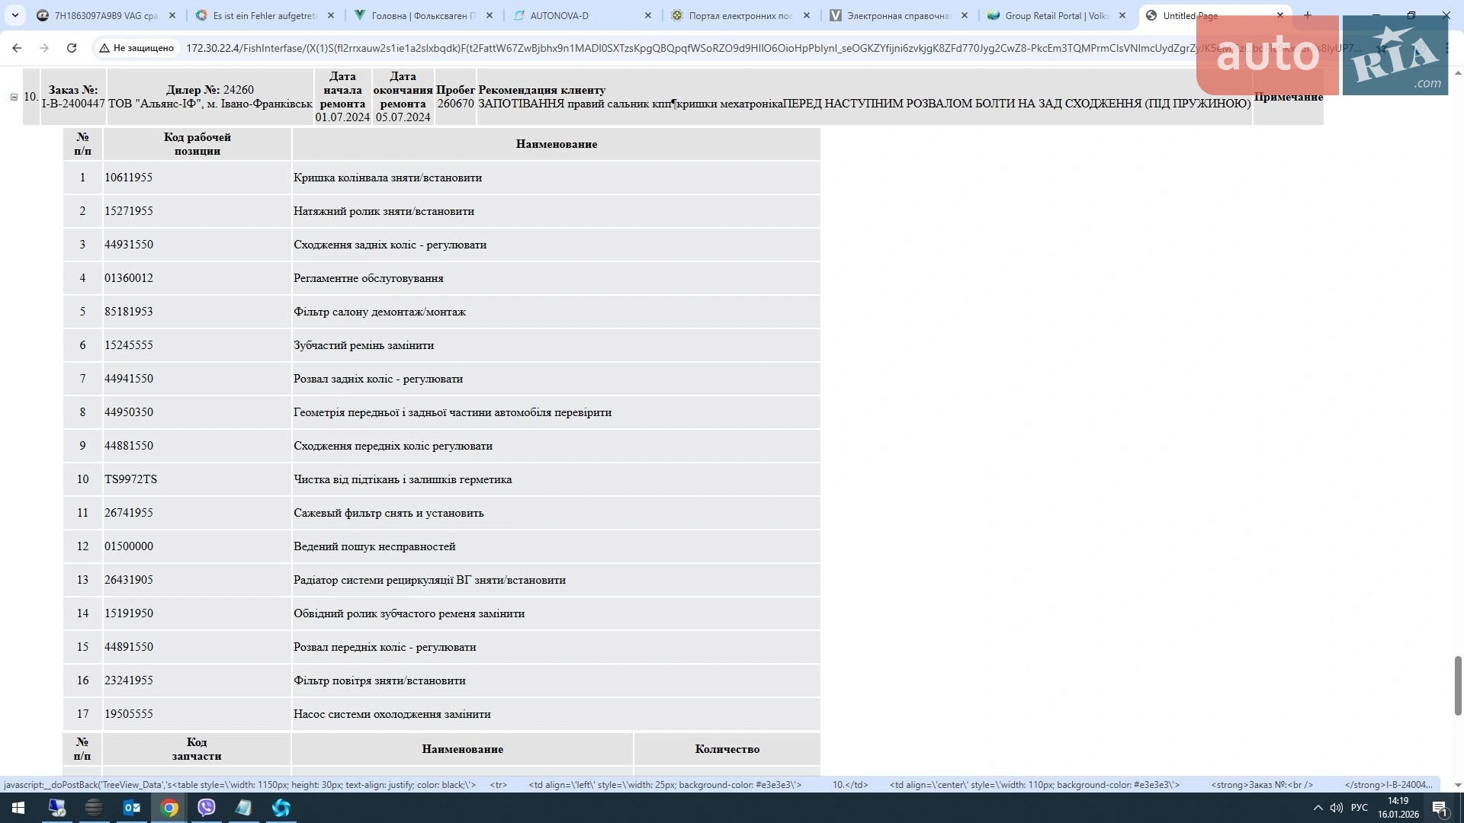Image resolution: width=1464 pixels, height=823 pixels.
Task: Switch to 'Портал електронних' tab
Action: tap(740, 15)
